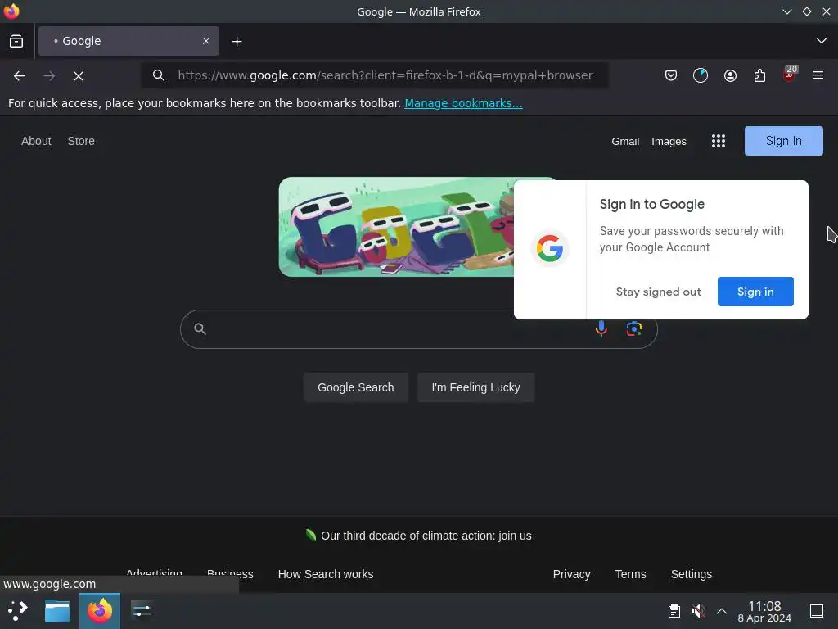
Task: Open Google Images link
Action: tap(669, 141)
